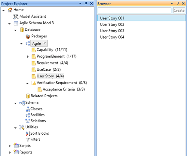Image resolution: width=187 pixels, height=156 pixels.
Task: Collapse the VerificationRequirement node
Action: coord(27,83)
